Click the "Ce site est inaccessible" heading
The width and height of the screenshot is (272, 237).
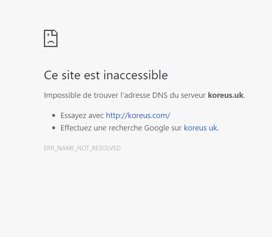106,75
